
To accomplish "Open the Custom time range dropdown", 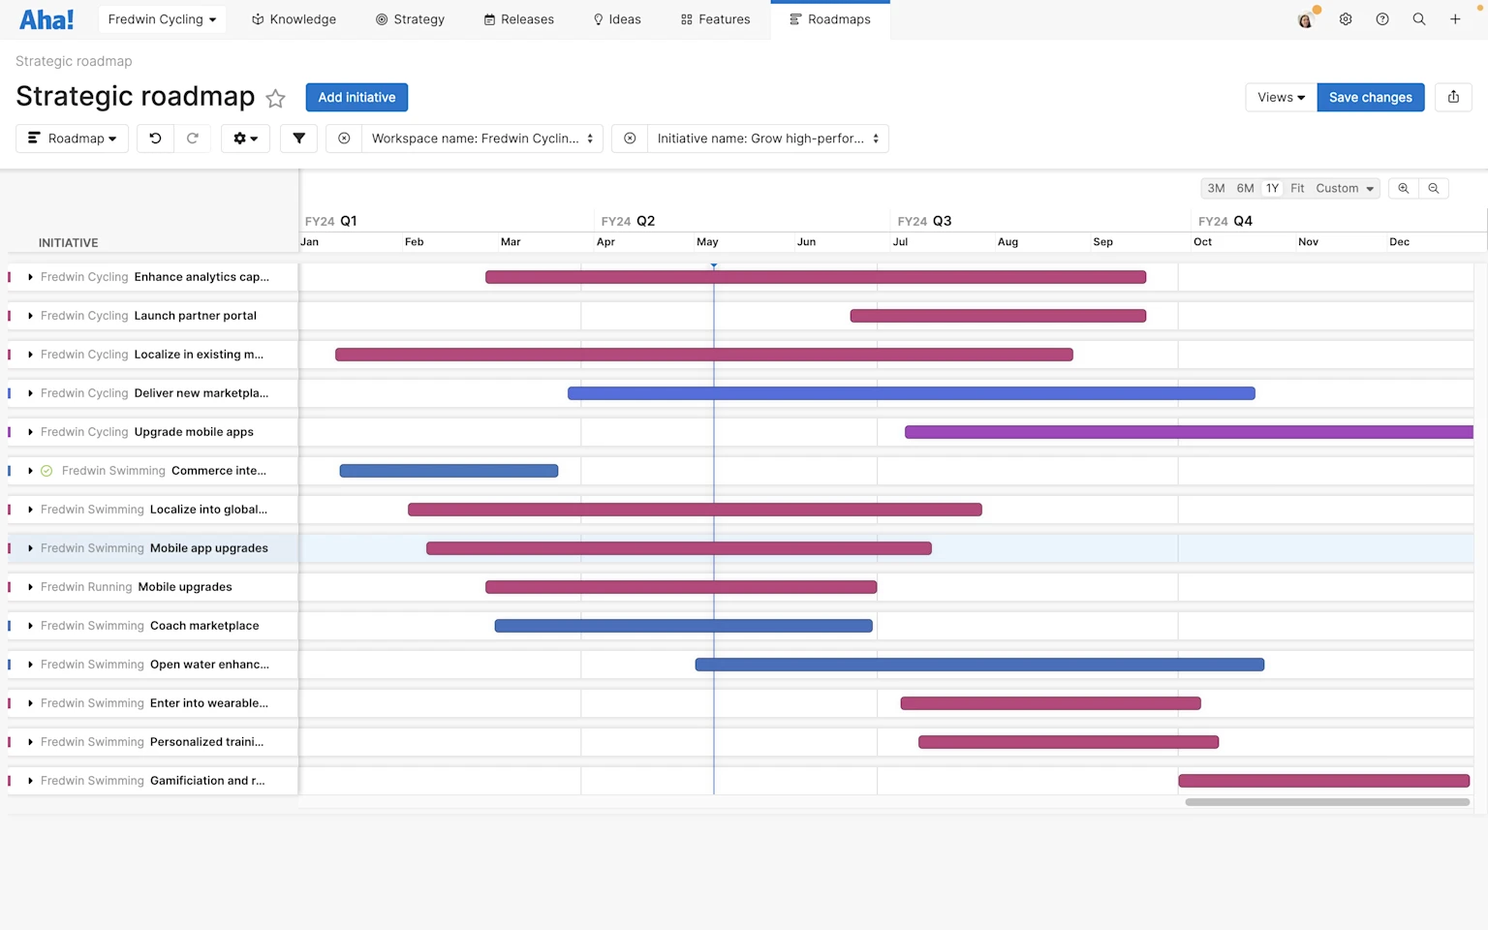I will pyautogui.click(x=1345, y=188).
